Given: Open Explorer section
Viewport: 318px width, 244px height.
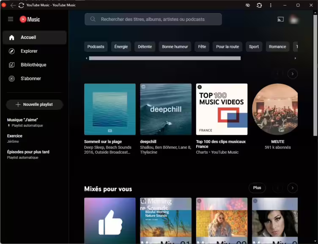Looking at the screenshot, I should 35,51.
